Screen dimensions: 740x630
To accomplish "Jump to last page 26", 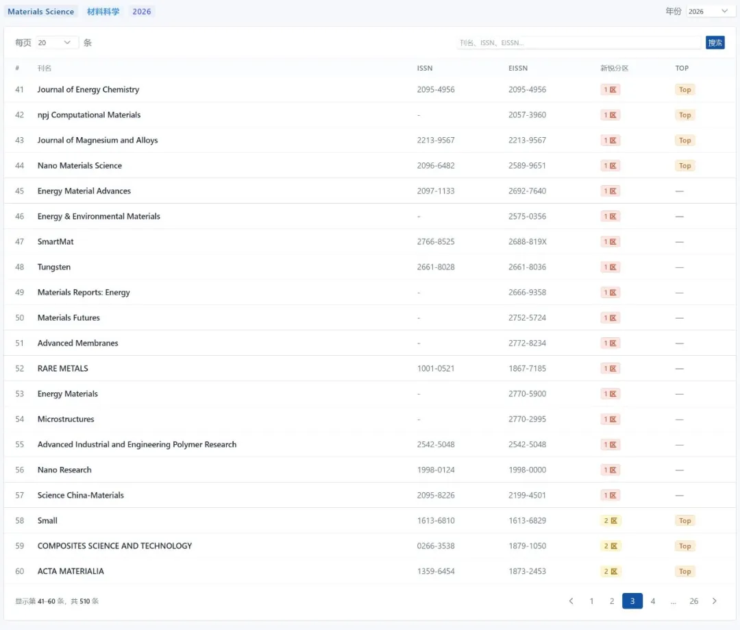I will tap(693, 601).
